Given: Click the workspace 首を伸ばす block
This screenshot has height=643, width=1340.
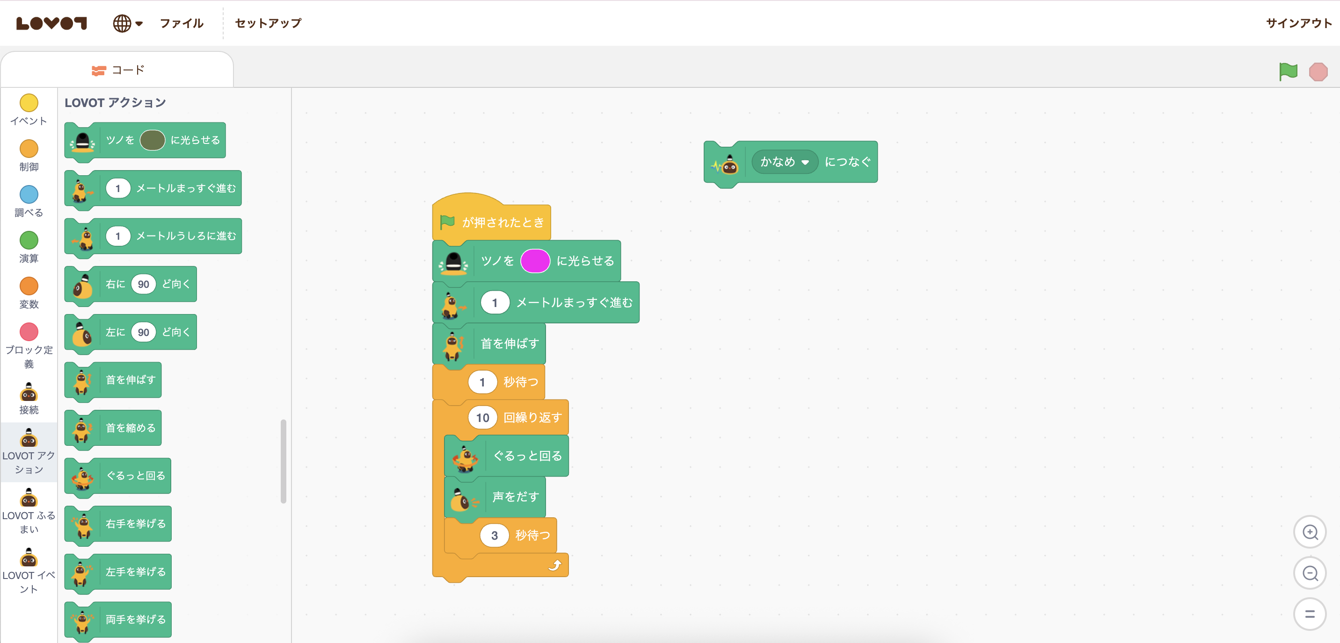Looking at the screenshot, I should [489, 344].
